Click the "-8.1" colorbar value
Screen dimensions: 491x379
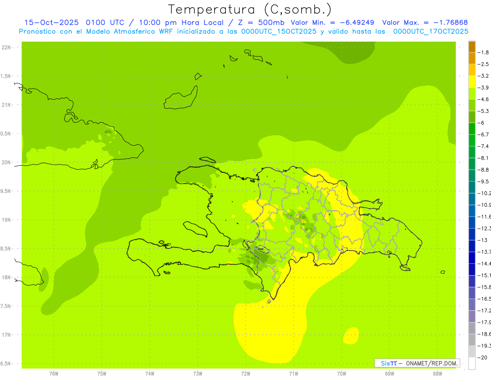tap(484, 158)
